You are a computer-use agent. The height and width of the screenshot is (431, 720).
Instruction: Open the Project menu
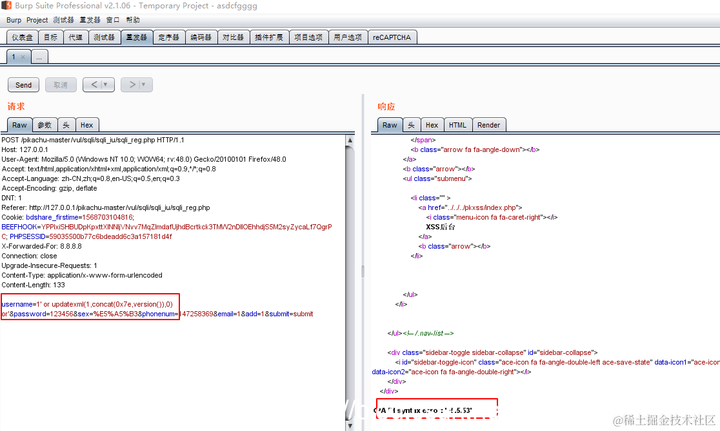[37, 20]
